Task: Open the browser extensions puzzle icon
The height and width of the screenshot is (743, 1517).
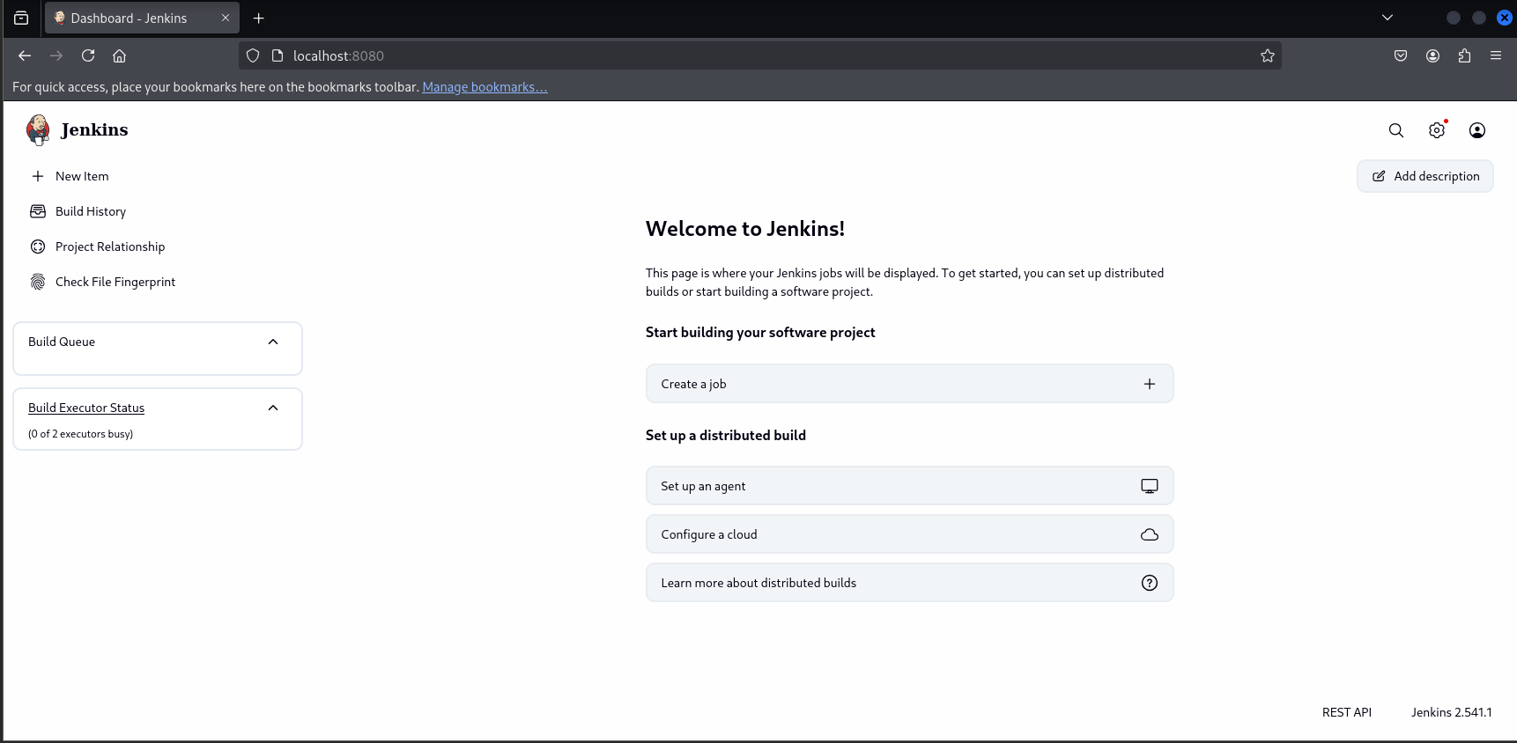Action: (x=1465, y=55)
